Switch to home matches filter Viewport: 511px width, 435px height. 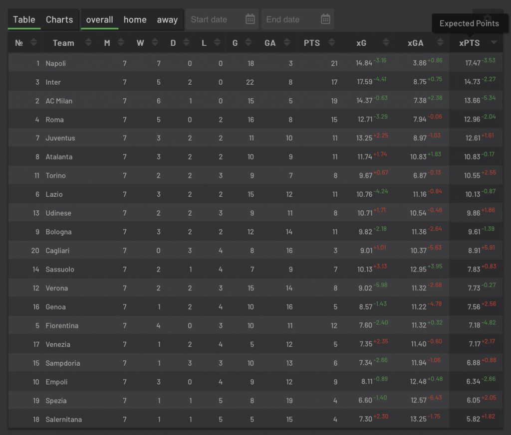135,20
